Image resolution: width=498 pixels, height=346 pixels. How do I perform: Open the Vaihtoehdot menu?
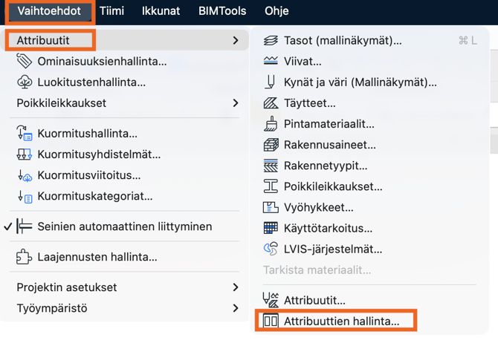pyautogui.click(x=49, y=11)
